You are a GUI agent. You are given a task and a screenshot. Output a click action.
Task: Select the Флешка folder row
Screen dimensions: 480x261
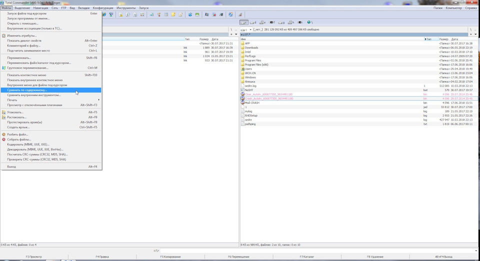[x=358, y=81]
